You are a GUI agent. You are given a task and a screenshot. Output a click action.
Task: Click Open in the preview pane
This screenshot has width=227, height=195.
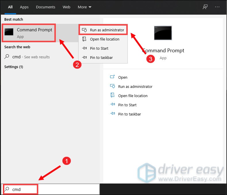click(x=123, y=77)
